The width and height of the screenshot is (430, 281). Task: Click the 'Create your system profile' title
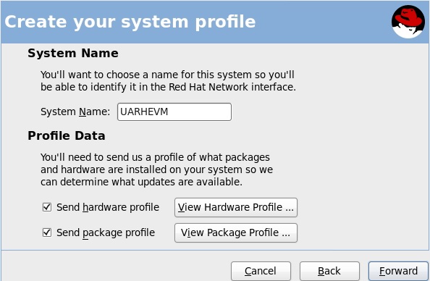click(130, 22)
